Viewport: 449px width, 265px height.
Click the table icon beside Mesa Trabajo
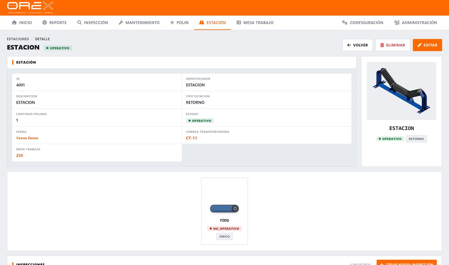pos(239,22)
